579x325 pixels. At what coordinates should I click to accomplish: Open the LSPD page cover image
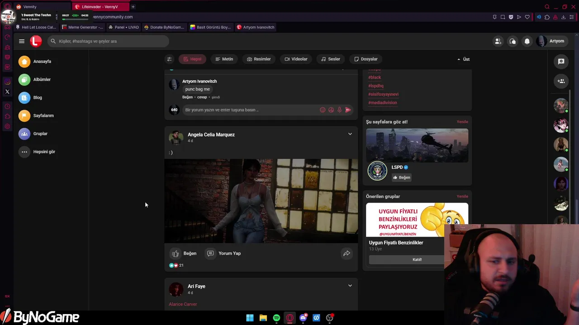417,145
